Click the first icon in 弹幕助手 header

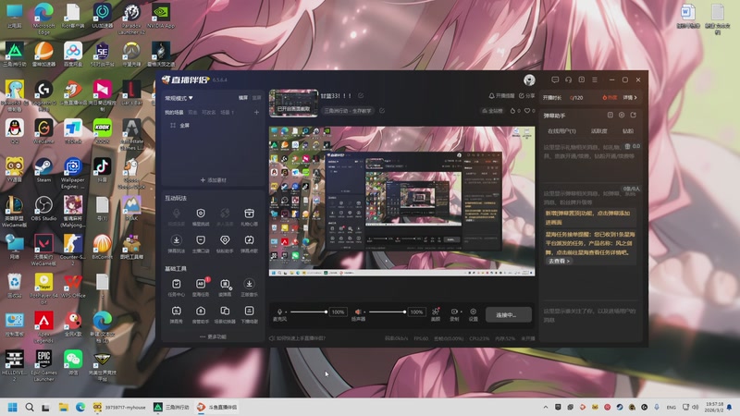point(610,115)
